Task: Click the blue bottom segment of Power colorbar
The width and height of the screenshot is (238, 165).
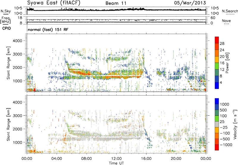Action: (217, 85)
